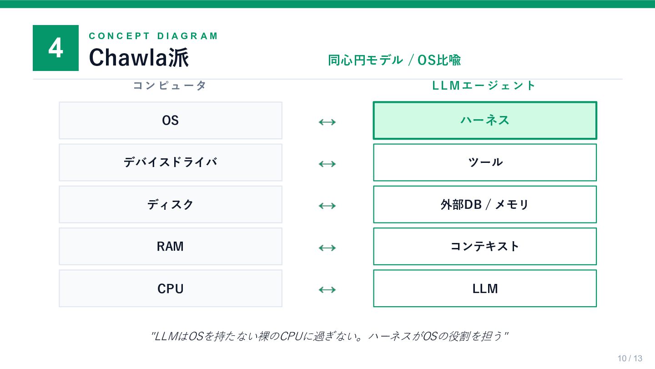The image size is (655, 369).
Task: Click the Chawla派 slide title
Action: point(139,57)
